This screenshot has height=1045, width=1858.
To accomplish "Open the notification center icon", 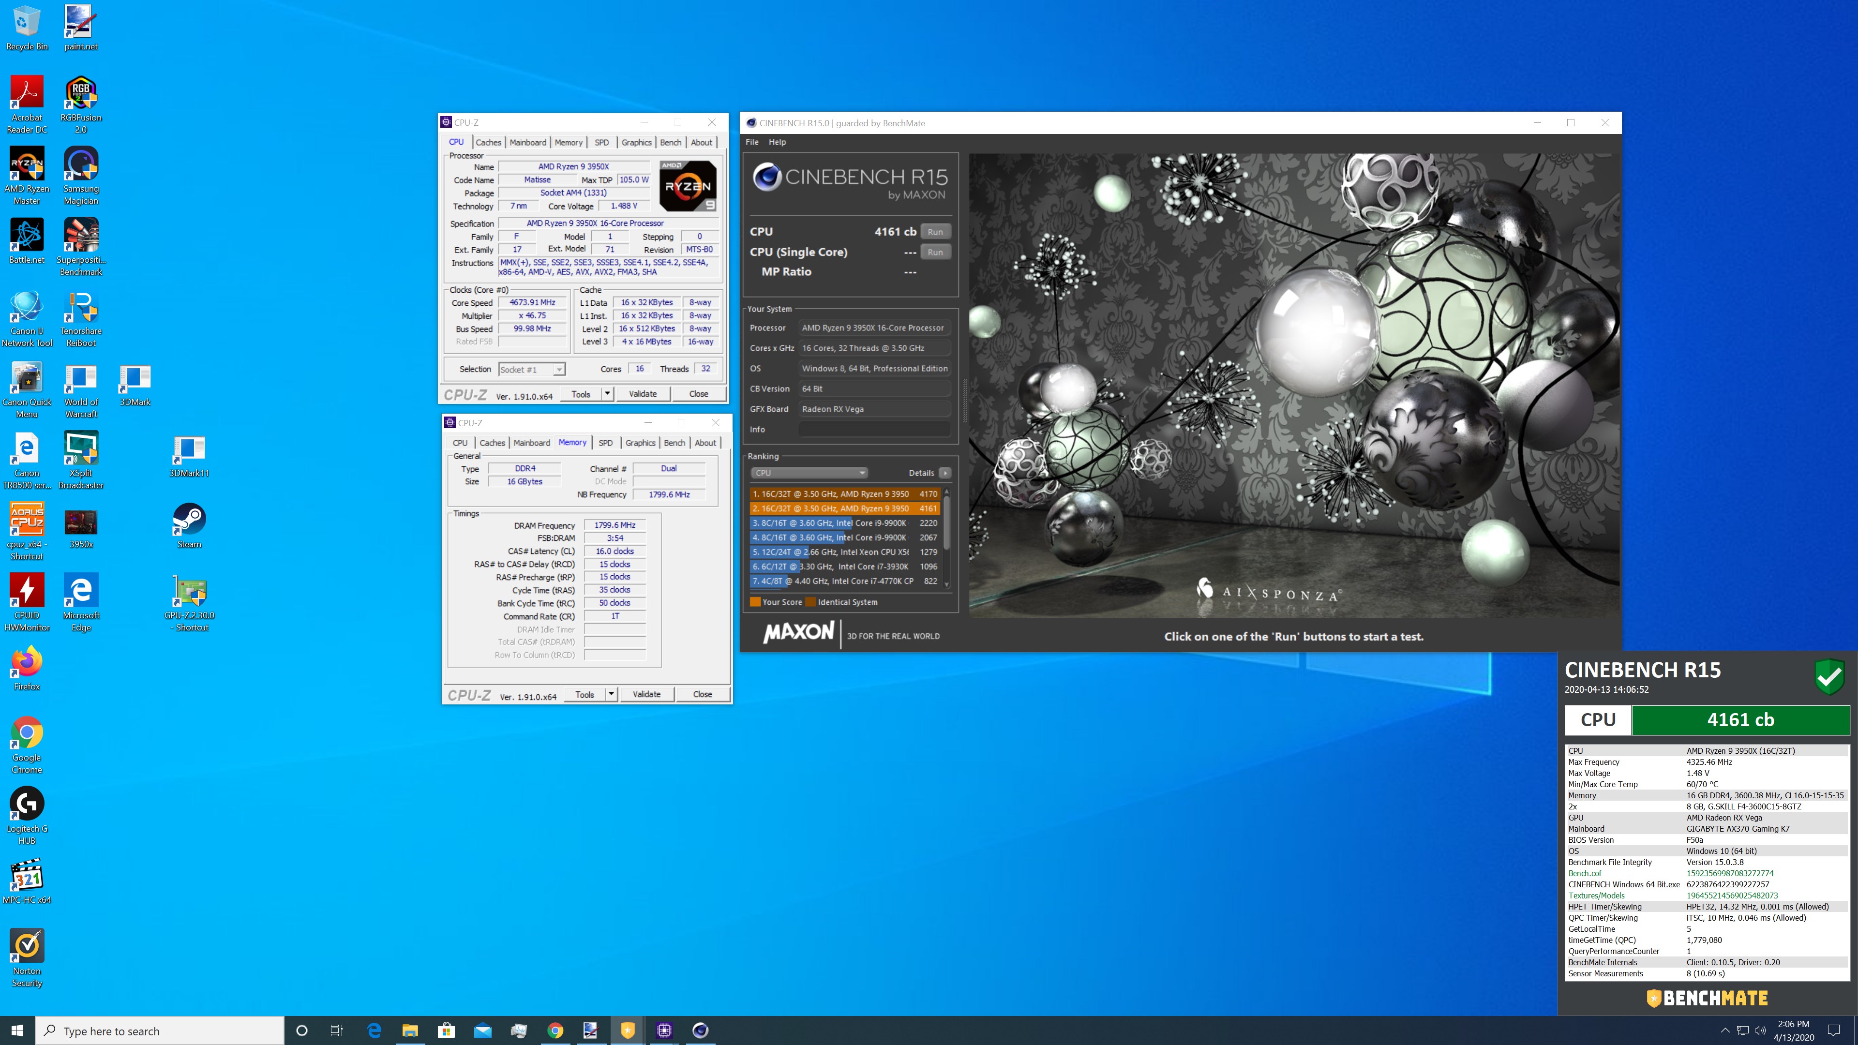I will 1833,1030.
